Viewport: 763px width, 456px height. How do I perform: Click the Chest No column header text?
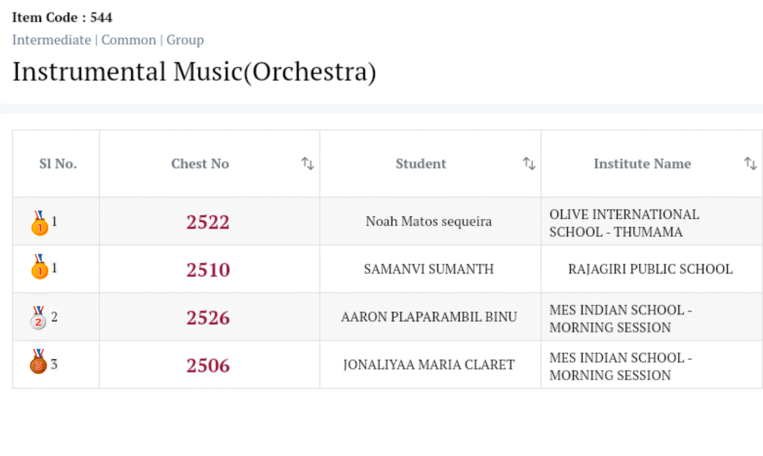click(x=200, y=164)
